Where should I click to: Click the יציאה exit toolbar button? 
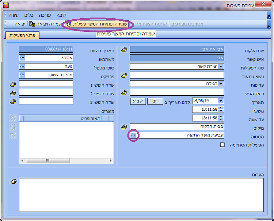point(20,24)
